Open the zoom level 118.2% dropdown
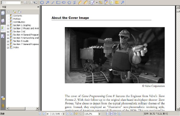The image size is (180, 116). click(x=100, y=114)
